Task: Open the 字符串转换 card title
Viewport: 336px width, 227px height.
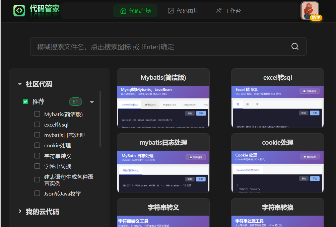Action: [277, 207]
